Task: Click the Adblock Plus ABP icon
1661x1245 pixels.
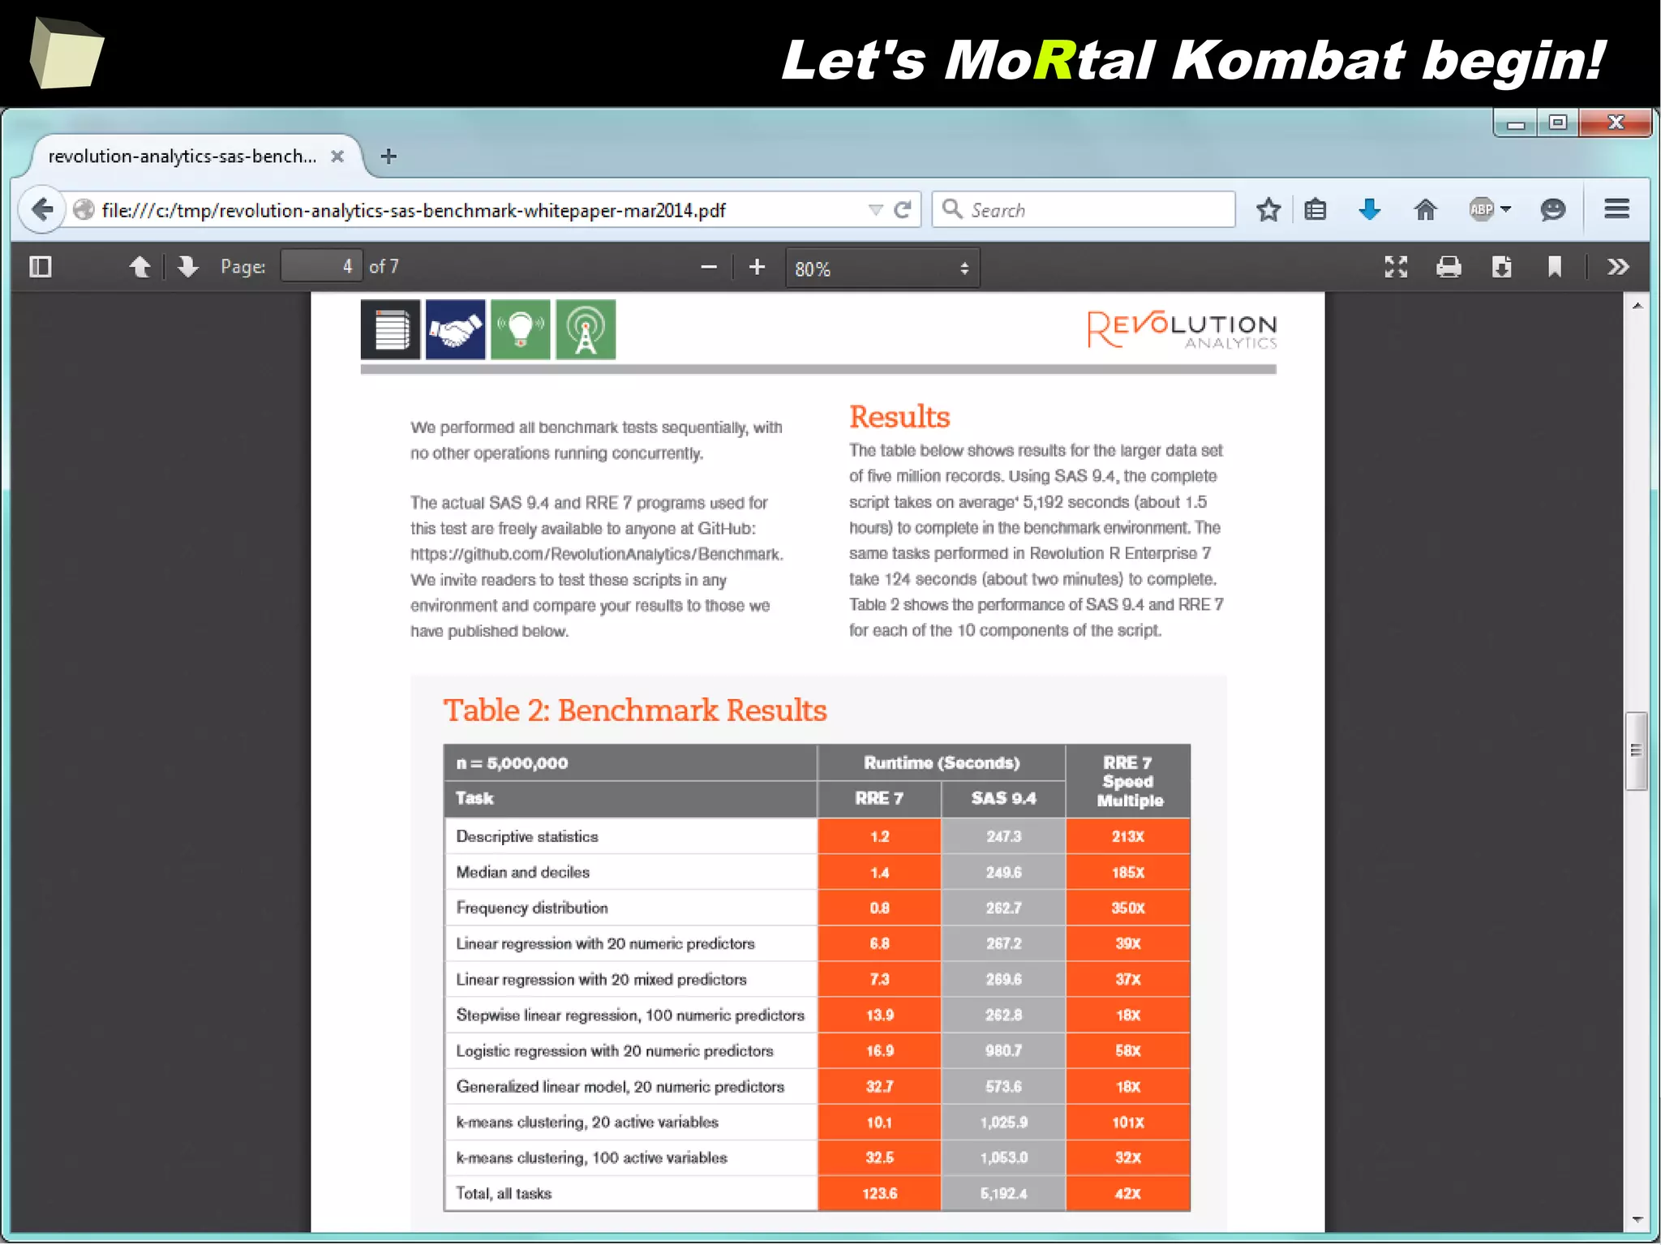Action: [x=1481, y=209]
